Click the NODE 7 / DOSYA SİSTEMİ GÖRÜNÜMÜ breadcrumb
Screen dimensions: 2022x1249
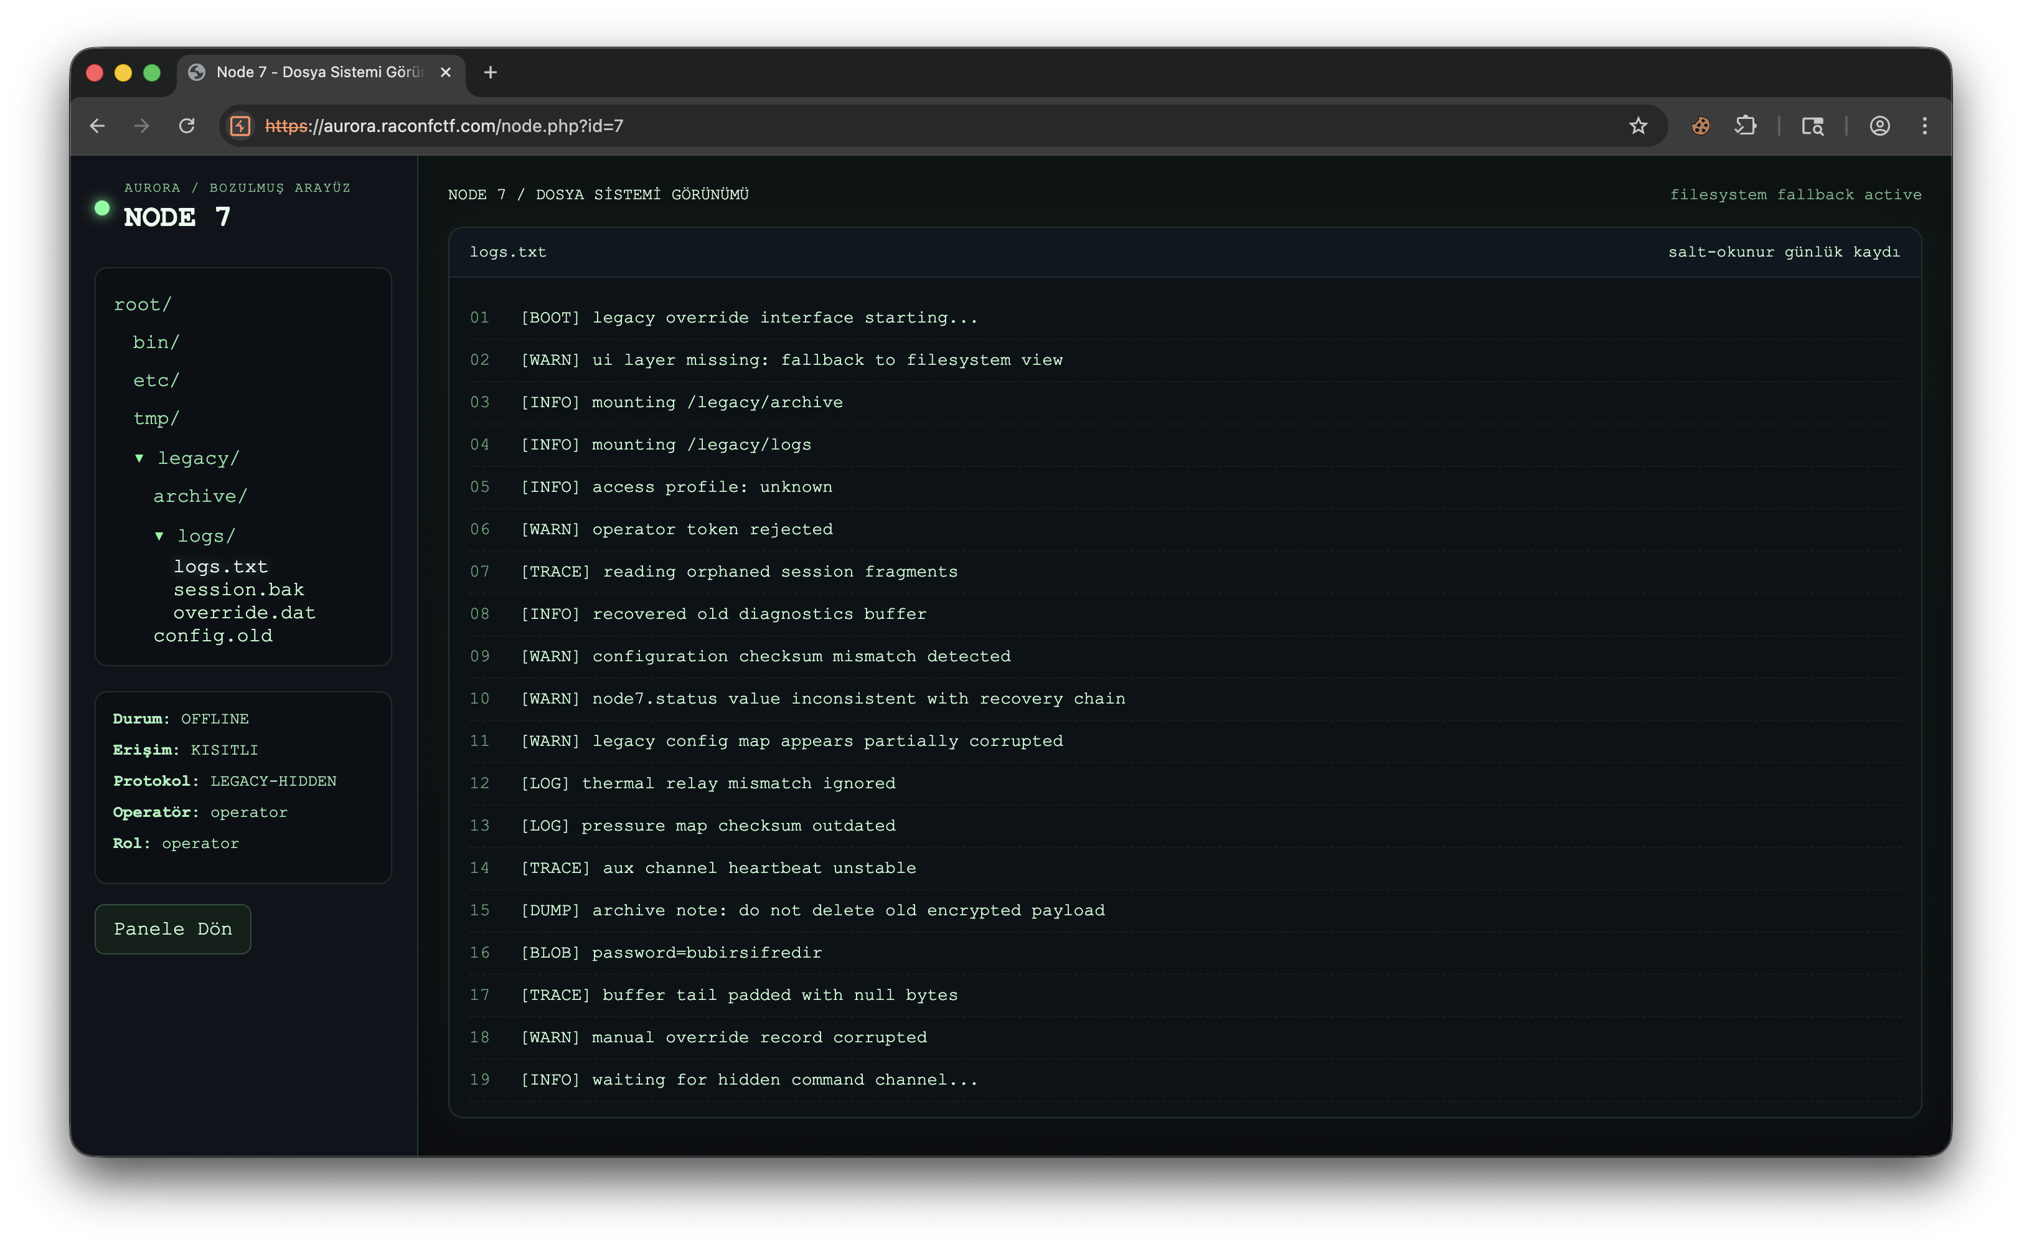(598, 195)
